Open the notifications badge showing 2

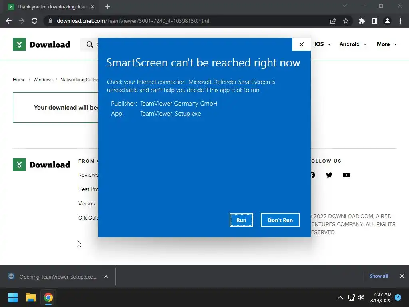[x=398, y=297]
